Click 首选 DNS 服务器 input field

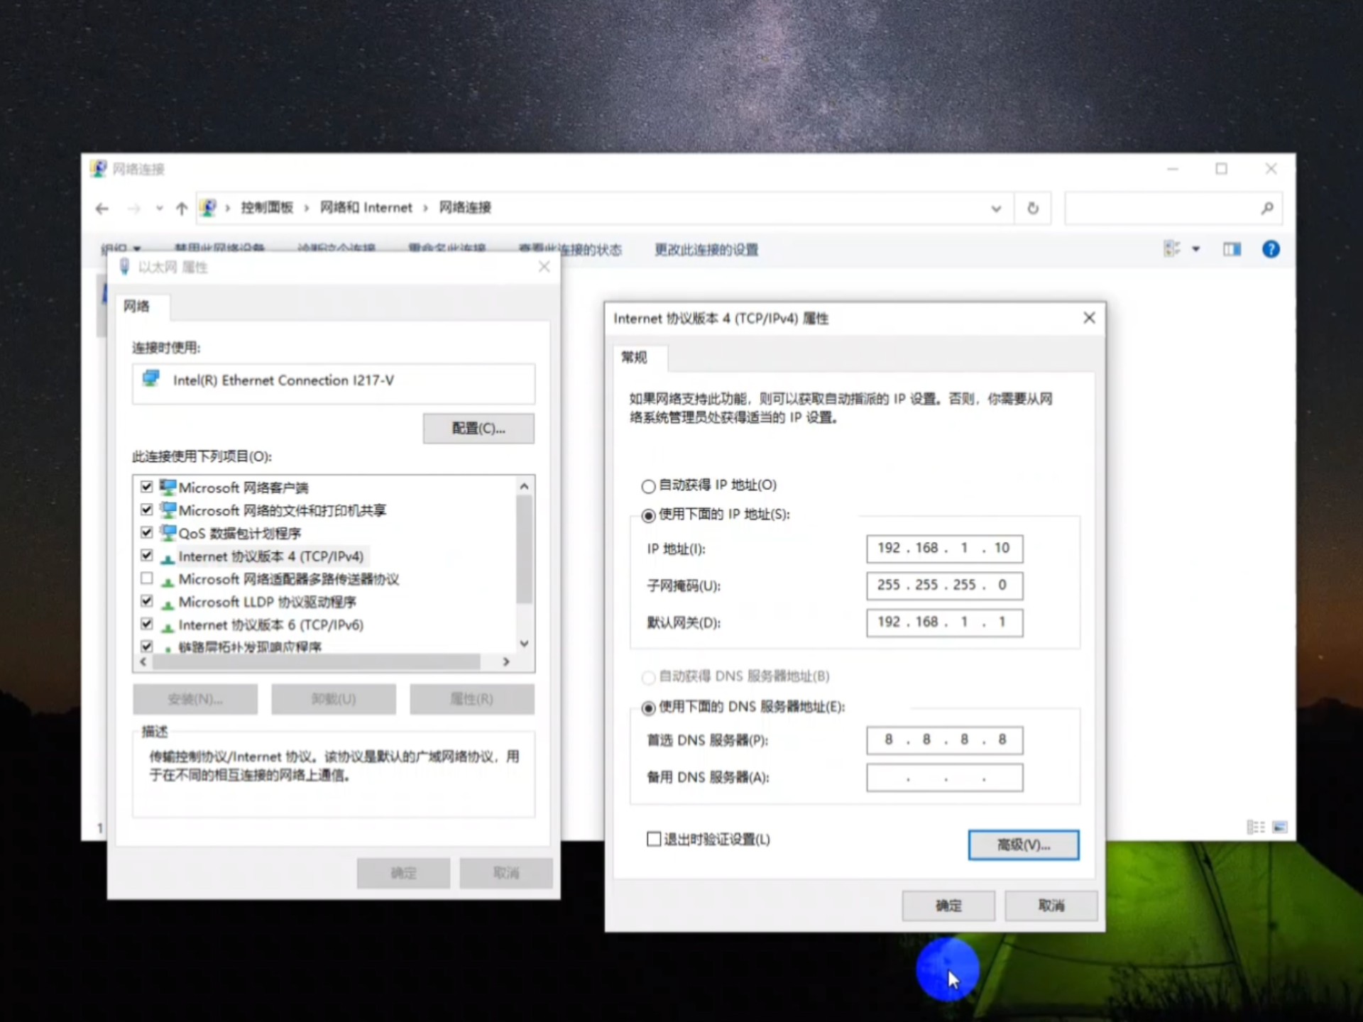(944, 740)
